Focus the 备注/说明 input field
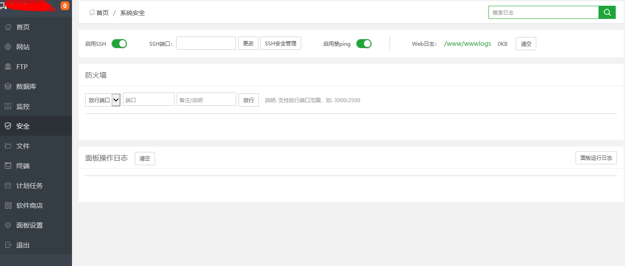Image resolution: width=625 pixels, height=266 pixels. [x=206, y=99]
